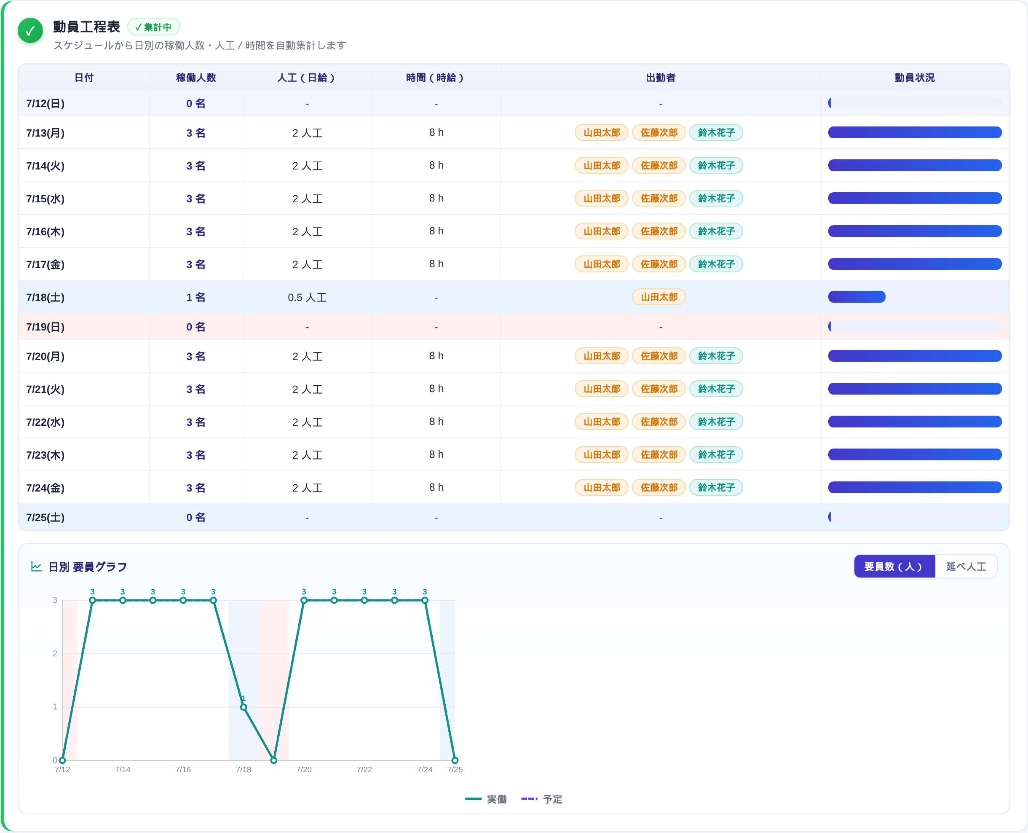The width and height of the screenshot is (1028, 833).
Task: Click the 予定 dashed legend marker
Action: point(529,799)
